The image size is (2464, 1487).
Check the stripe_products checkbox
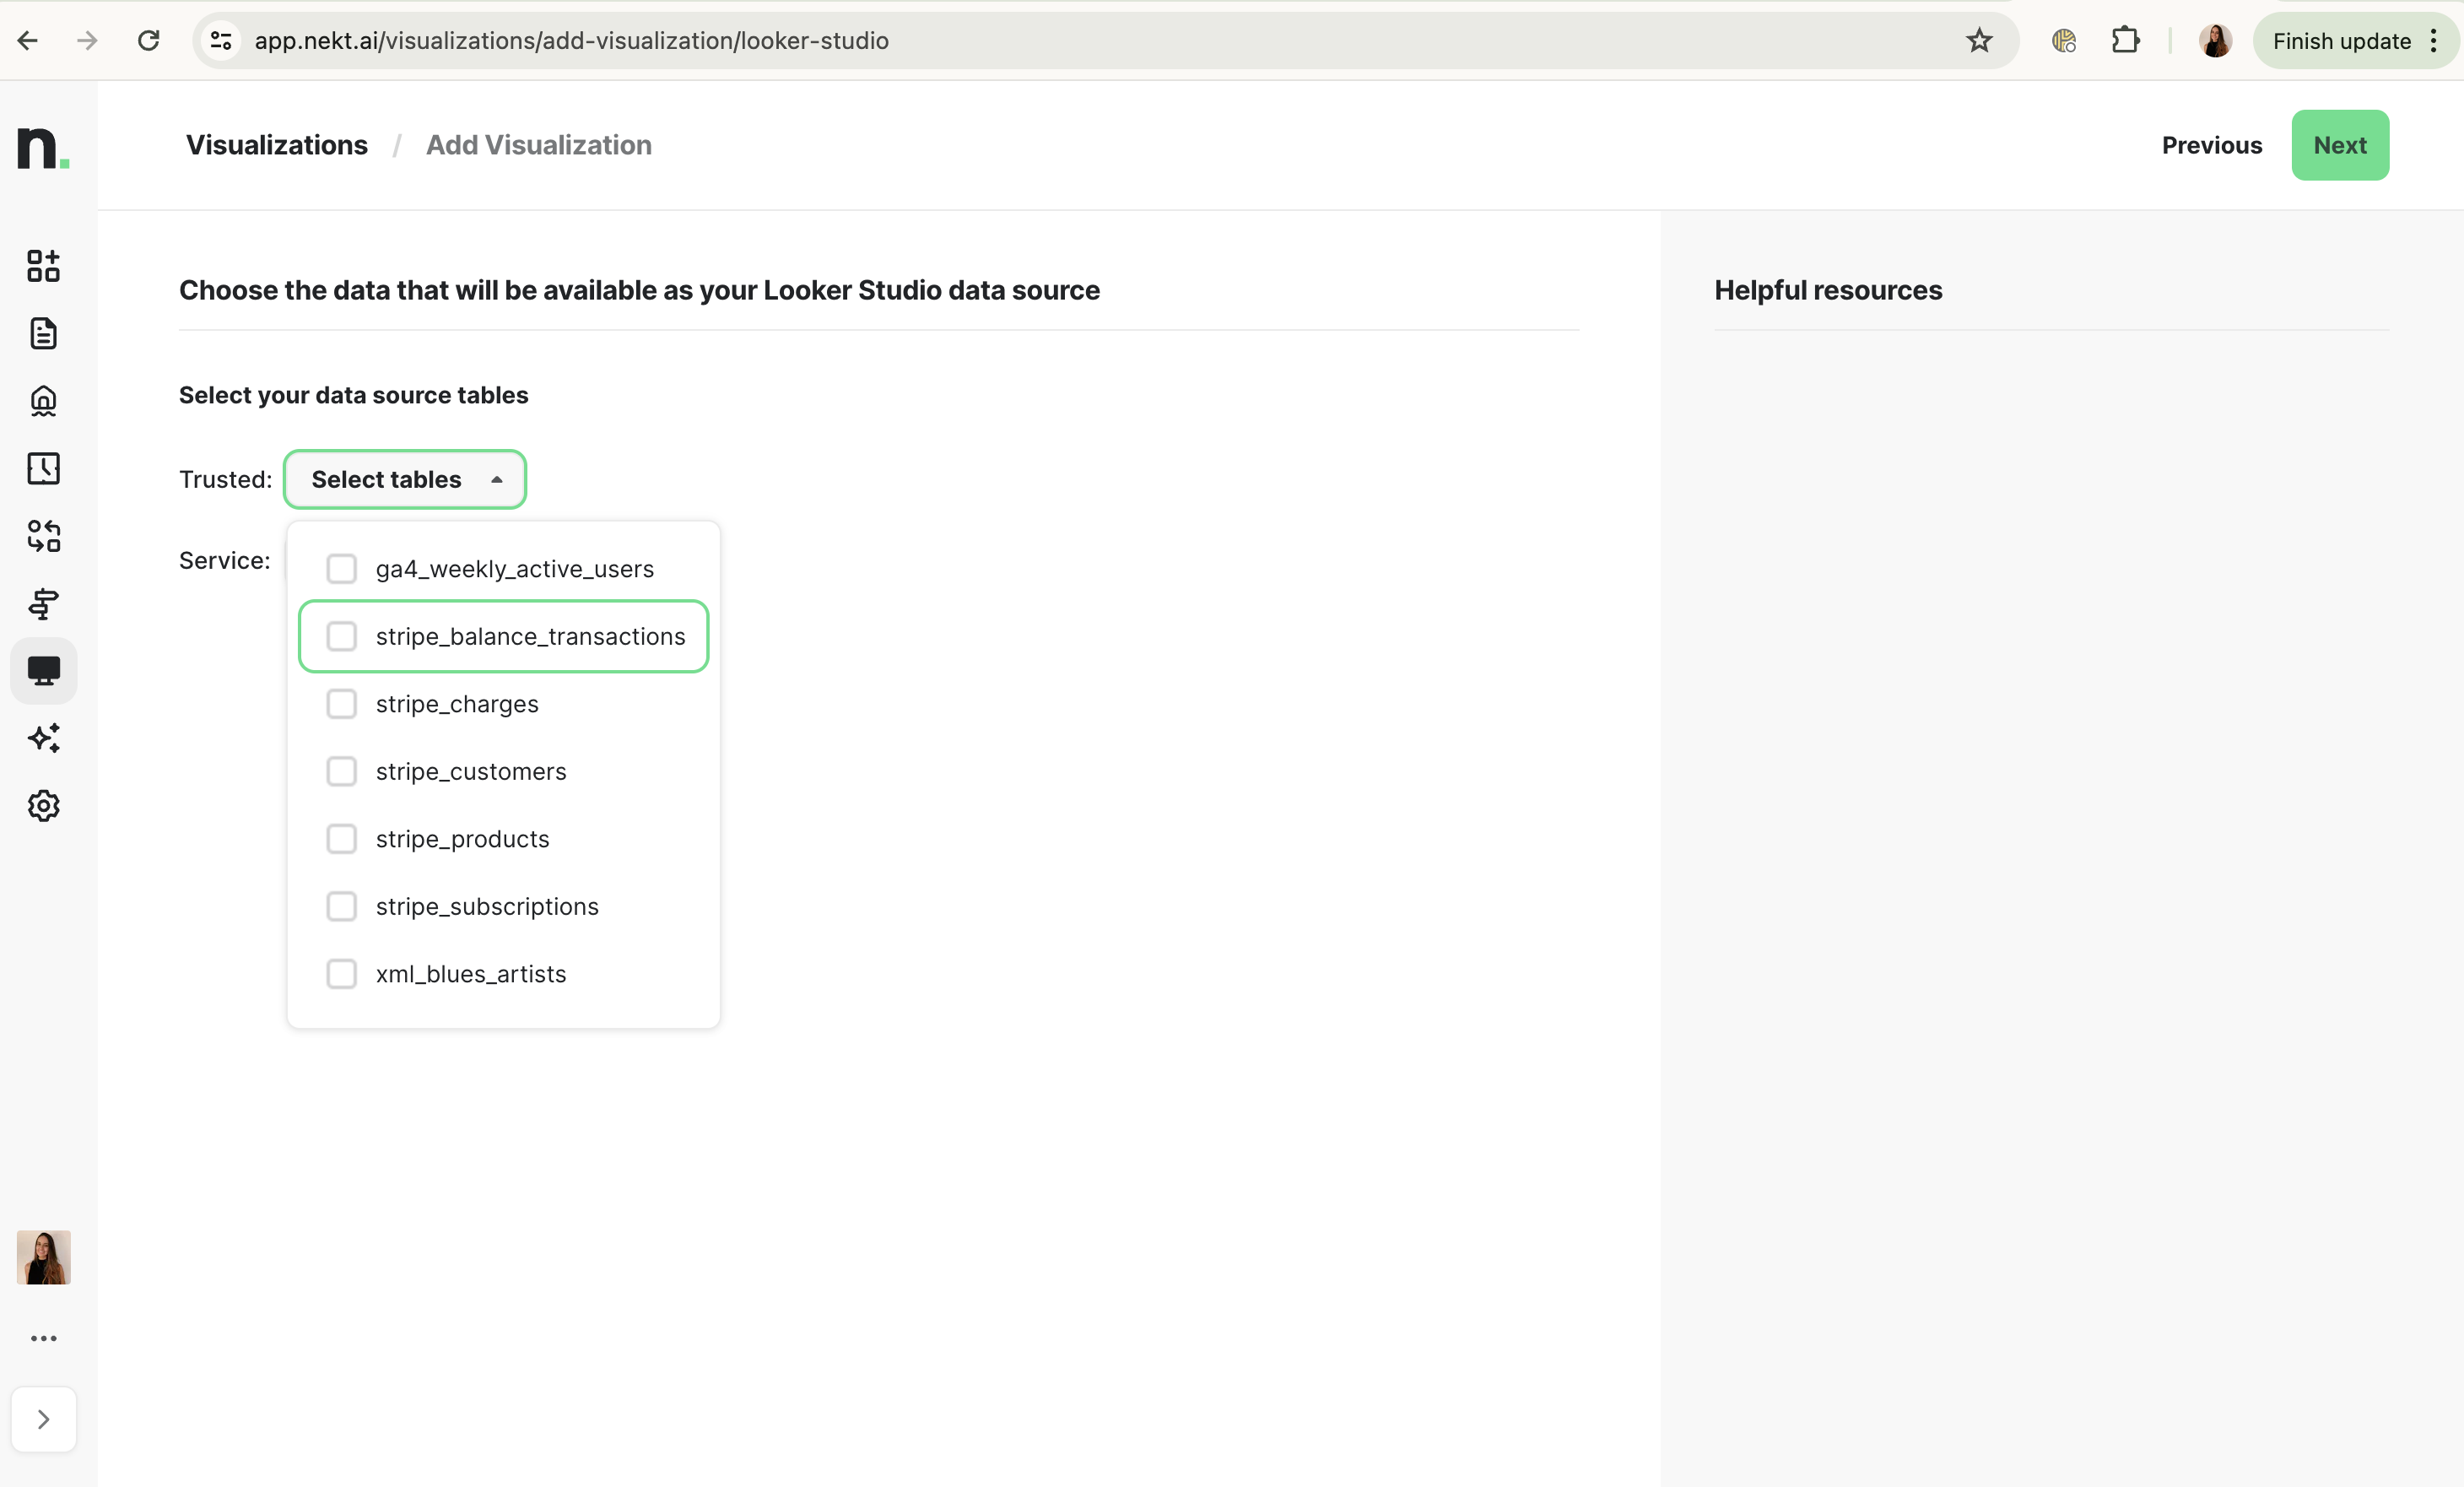point(342,839)
